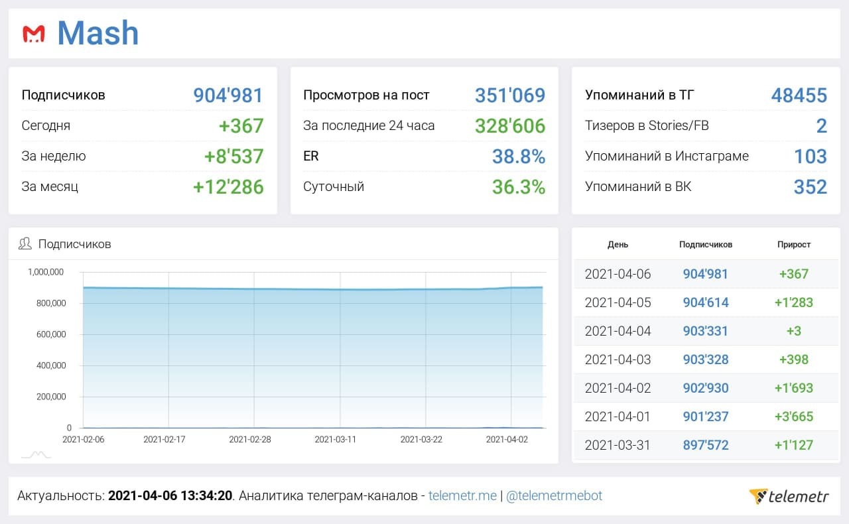Select the +3 growth value for 2021-04-04
849x524 pixels.
pyautogui.click(x=794, y=331)
